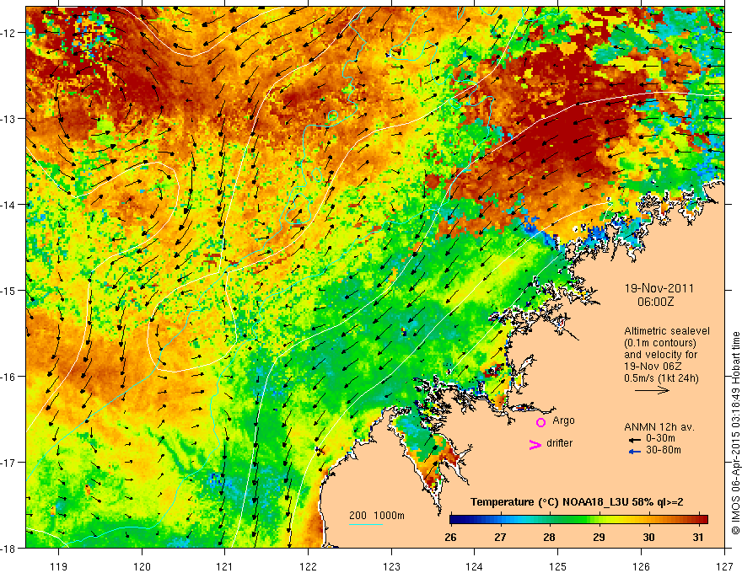Click the date text 19-Nov-2011
The height and width of the screenshot is (573, 742).
[659, 288]
